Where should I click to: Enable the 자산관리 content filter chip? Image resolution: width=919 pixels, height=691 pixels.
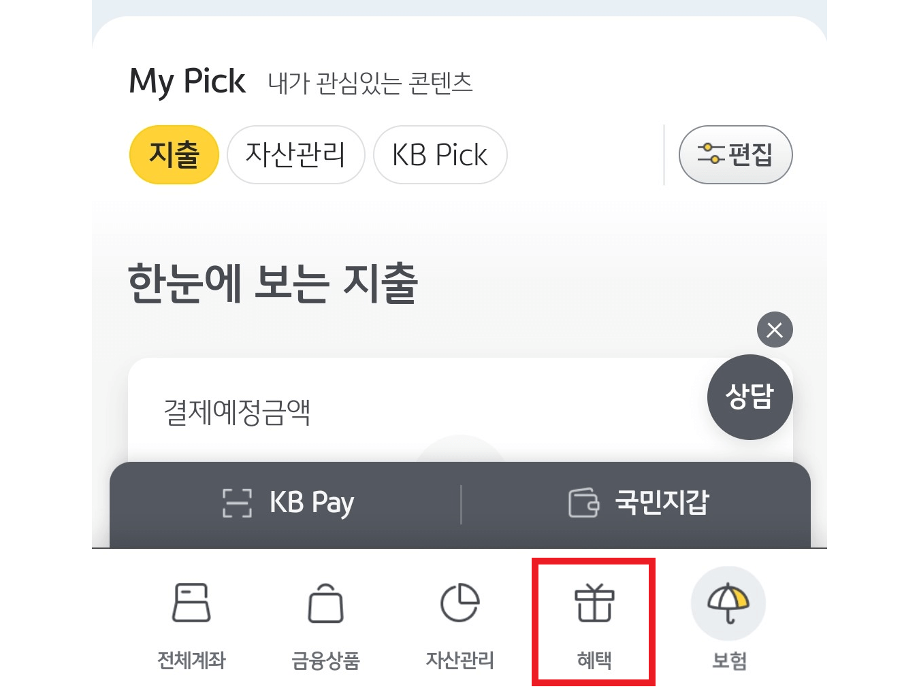[295, 155]
